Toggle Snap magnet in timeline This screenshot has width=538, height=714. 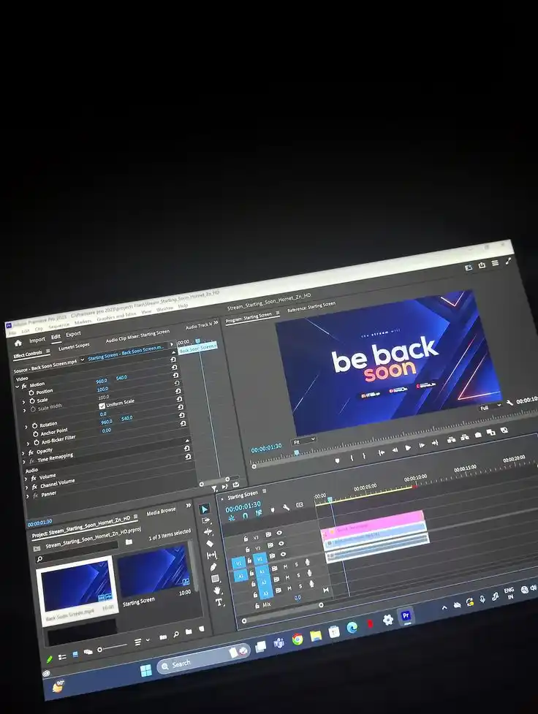tap(245, 516)
